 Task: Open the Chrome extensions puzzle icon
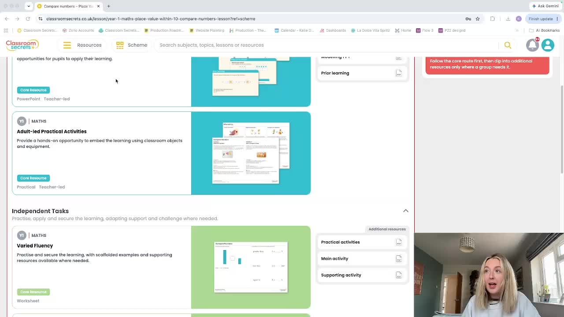point(493,18)
